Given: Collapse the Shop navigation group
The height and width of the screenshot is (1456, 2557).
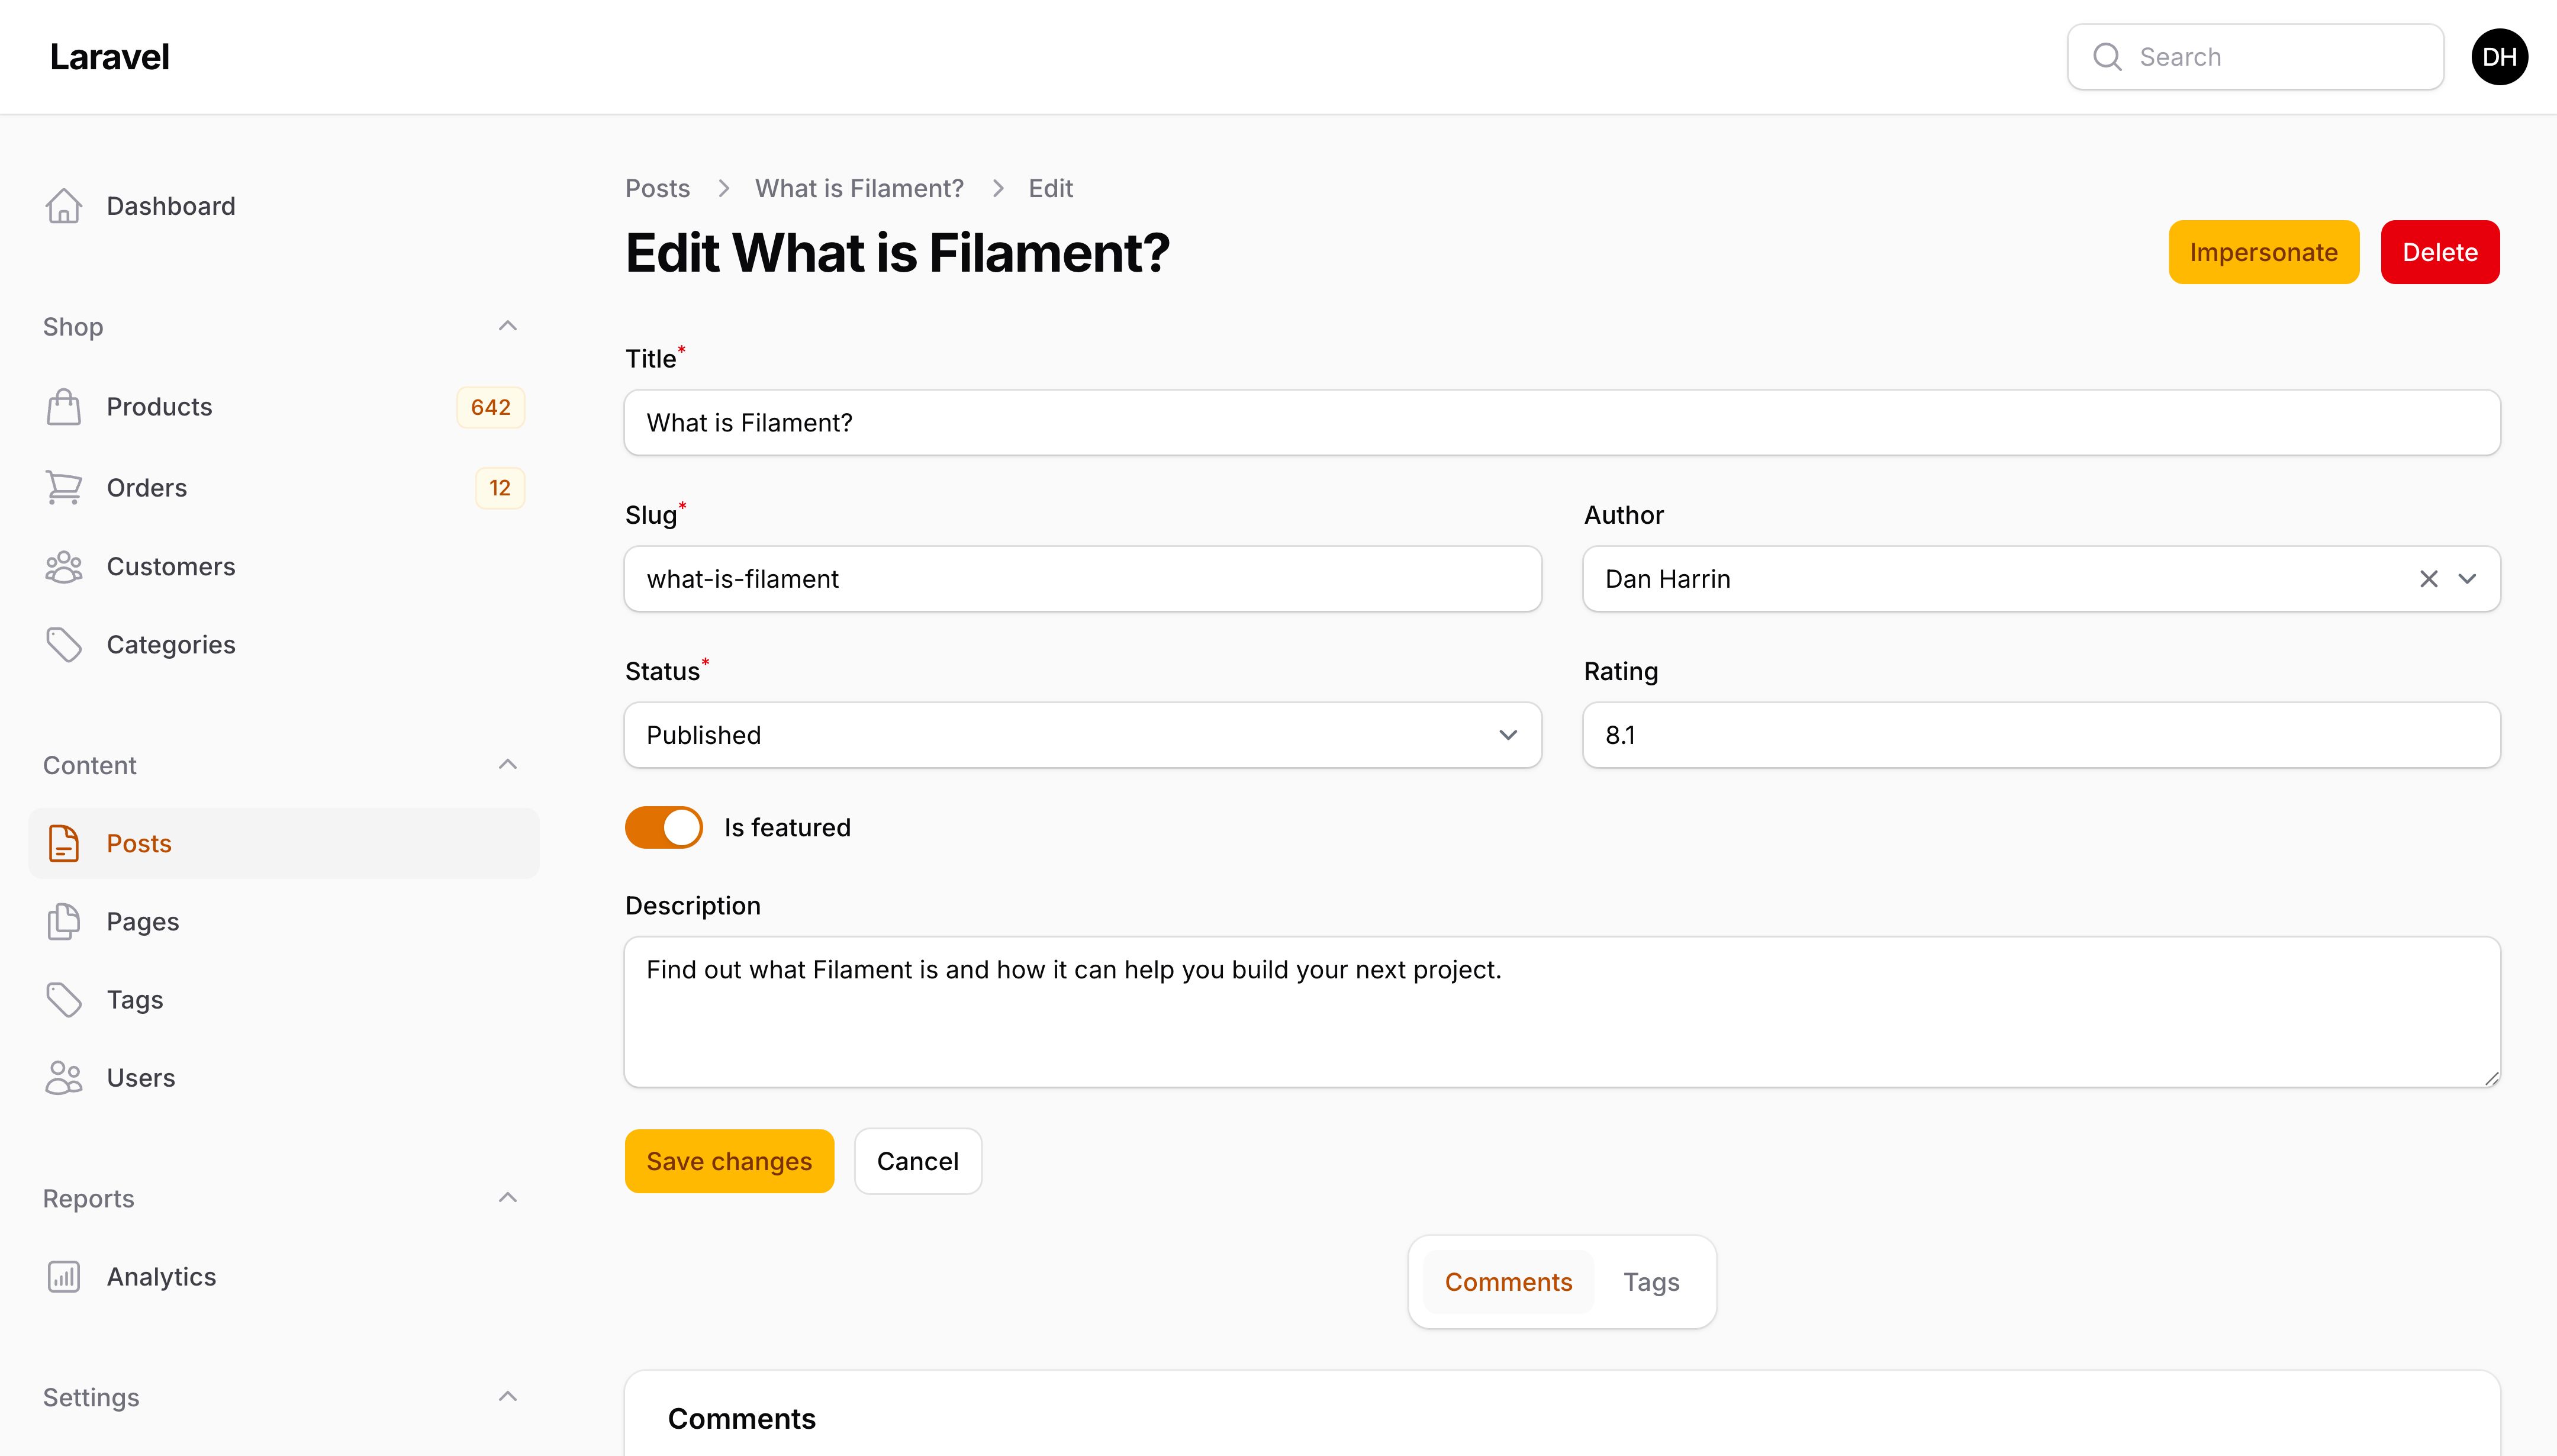Looking at the screenshot, I should [x=507, y=327].
